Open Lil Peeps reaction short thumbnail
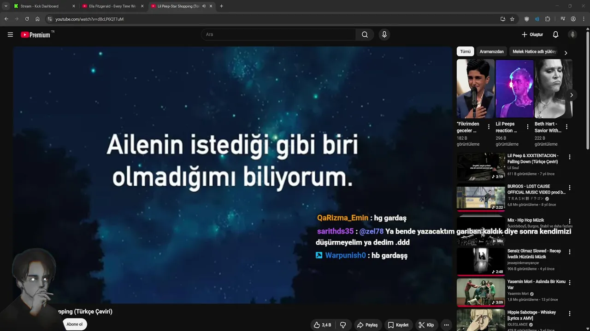The width and height of the screenshot is (590, 331). pos(514,89)
